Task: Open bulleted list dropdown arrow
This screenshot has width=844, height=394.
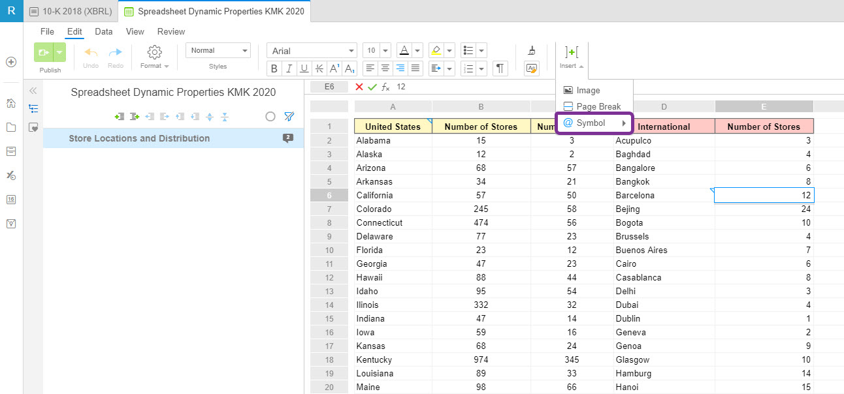Action: tap(481, 50)
